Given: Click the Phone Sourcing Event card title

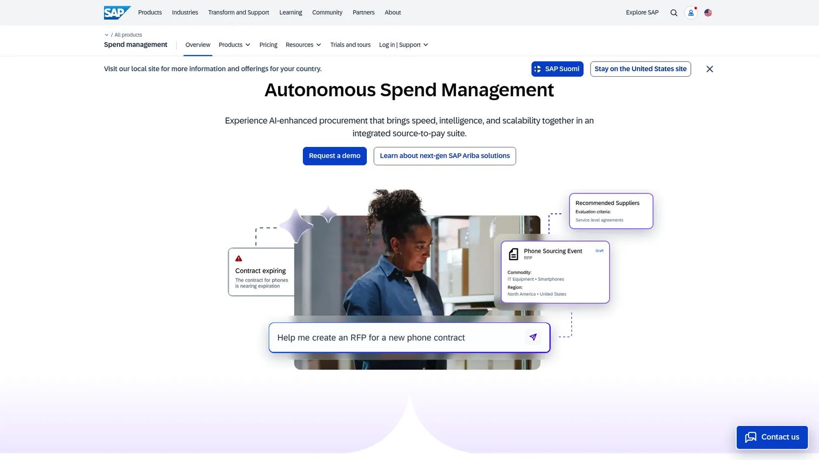Looking at the screenshot, I should [553, 251].
